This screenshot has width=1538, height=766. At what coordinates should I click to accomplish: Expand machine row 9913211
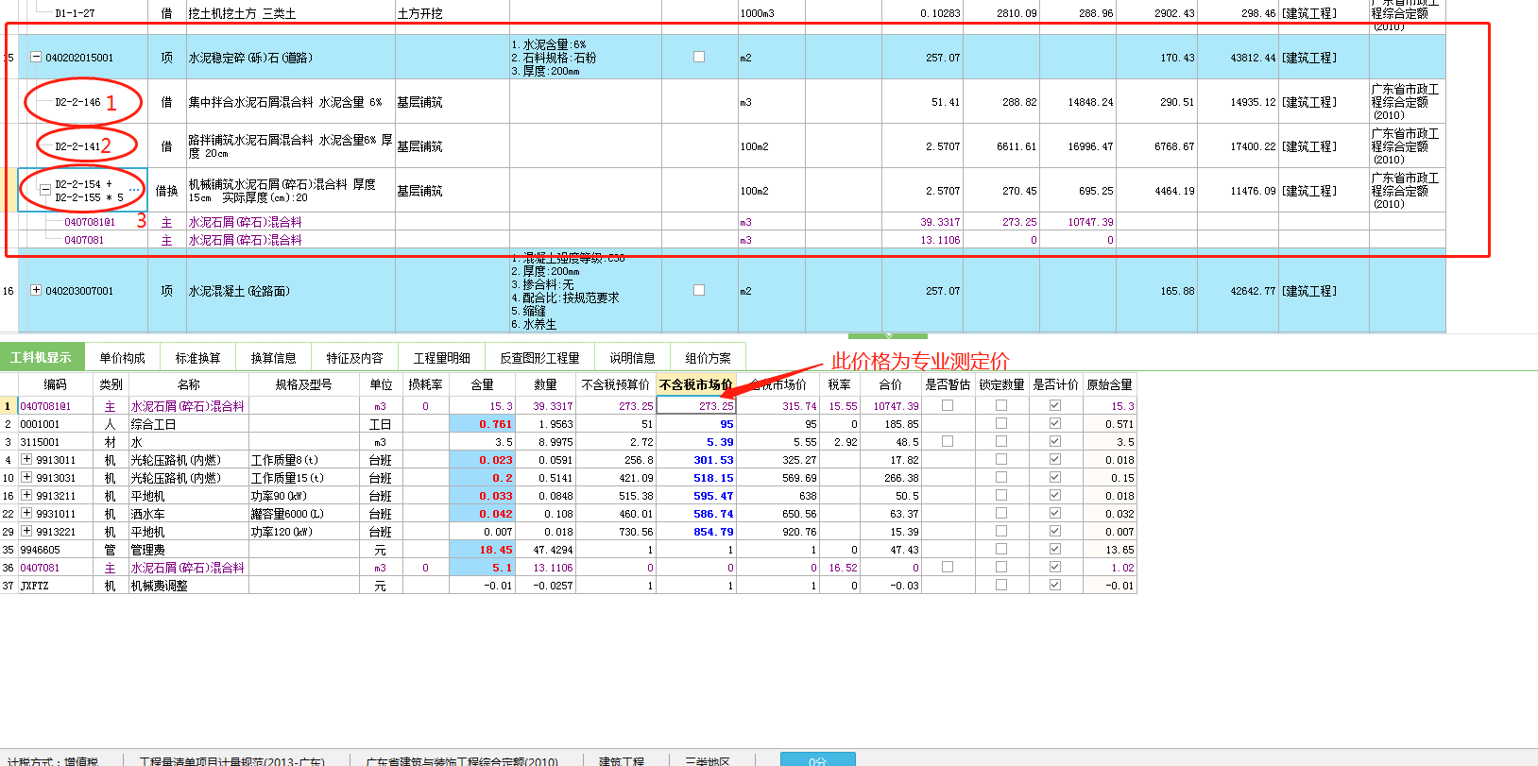(x=26, y=495)
